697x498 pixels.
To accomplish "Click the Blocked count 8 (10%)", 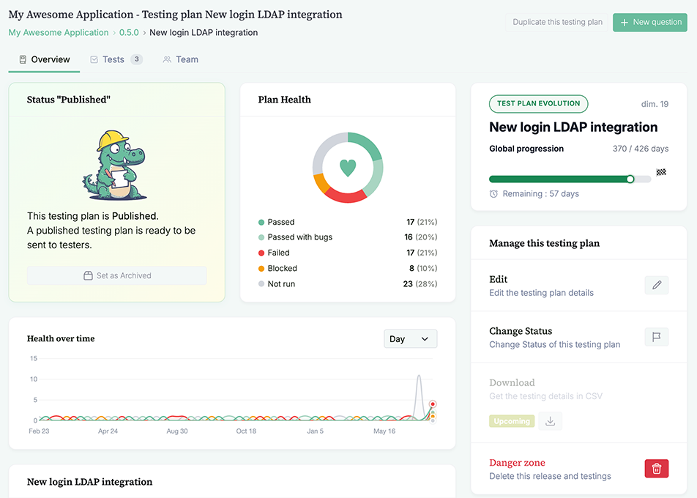I will [x=423, y=269].
